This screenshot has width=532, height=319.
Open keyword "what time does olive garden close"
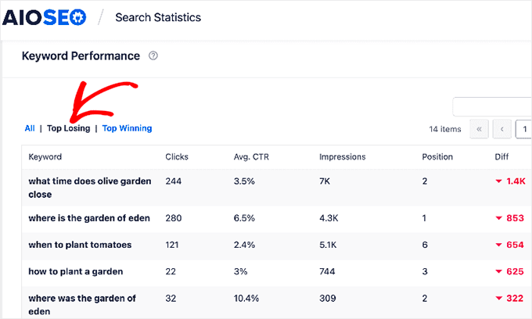89,188
